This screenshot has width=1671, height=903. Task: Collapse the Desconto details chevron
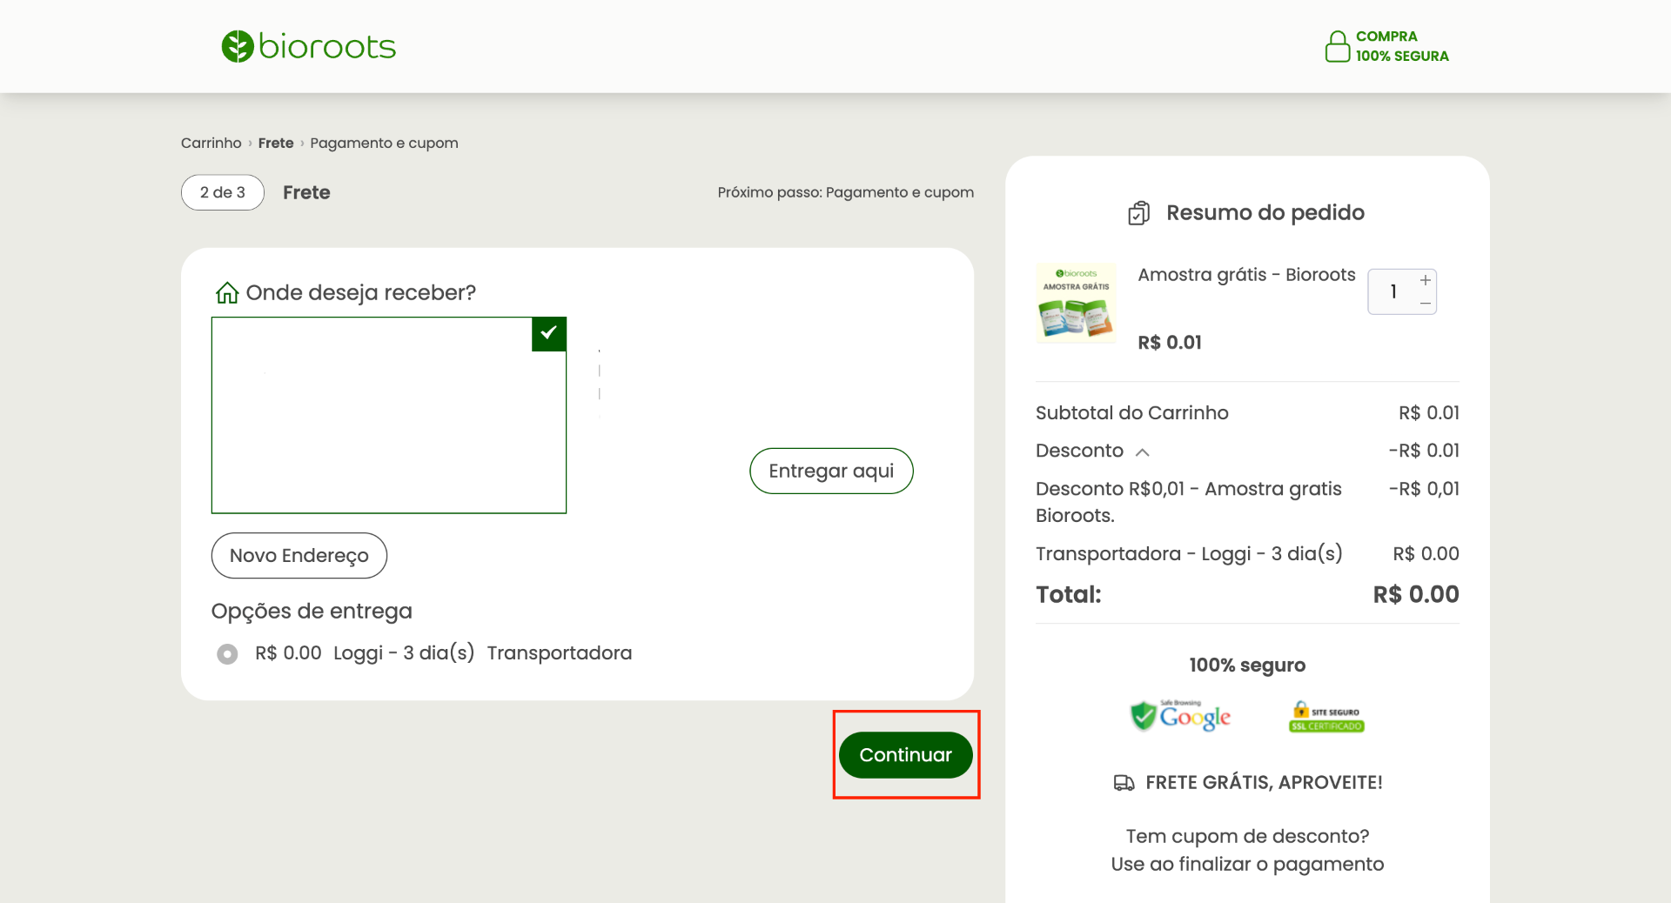point(1143,452)
